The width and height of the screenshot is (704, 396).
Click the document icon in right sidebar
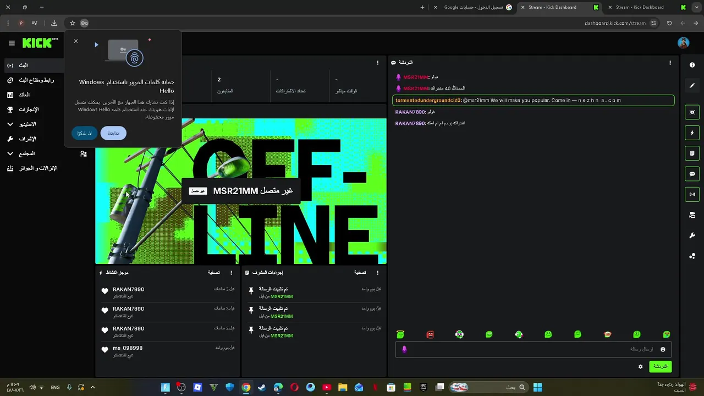pos(692,153)
